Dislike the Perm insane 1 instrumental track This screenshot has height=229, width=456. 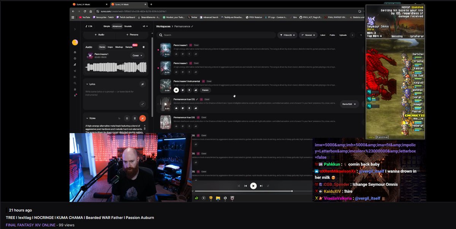pyautogui.click(x=183, y=90)
